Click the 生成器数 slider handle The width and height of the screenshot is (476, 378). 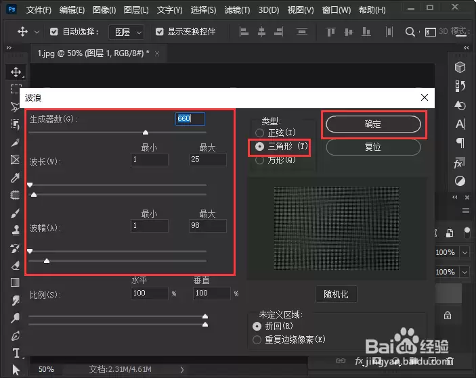point(146,133)
